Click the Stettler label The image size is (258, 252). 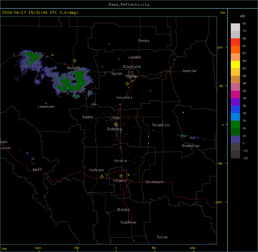tap(189, 71)
